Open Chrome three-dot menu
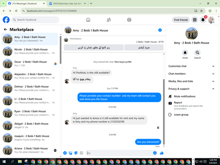The width and height of the screenshot is (220, 165). (216, 11)
